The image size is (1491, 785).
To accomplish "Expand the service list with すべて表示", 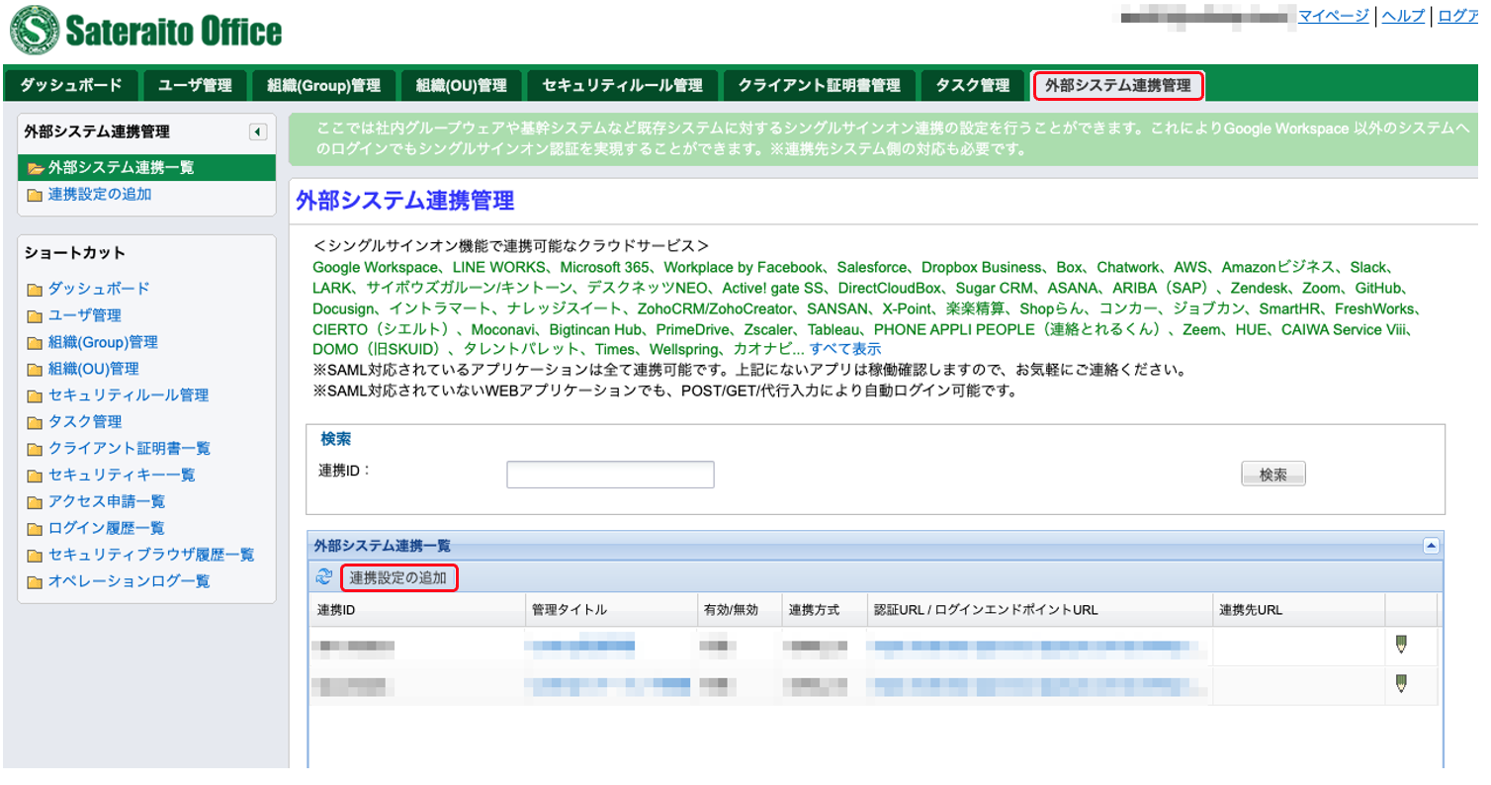I will tap(845, 349).
